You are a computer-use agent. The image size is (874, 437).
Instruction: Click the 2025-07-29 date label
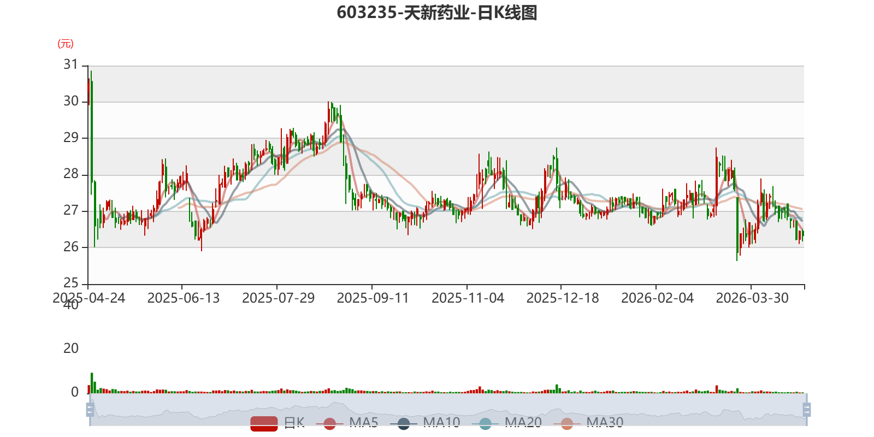[x=279, y=298]
